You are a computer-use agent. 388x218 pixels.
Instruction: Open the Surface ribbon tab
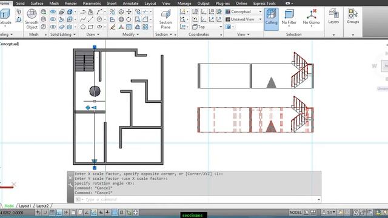(x=37, y=3)
